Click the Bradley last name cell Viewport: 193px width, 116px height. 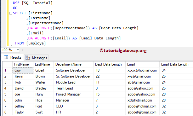pos(43,88)
